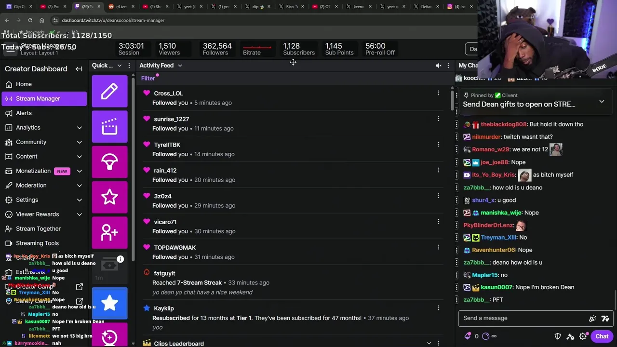Click the Shield Mode icon below chat
This screenshot has width=617, height=347.
(x=558, y=336)
